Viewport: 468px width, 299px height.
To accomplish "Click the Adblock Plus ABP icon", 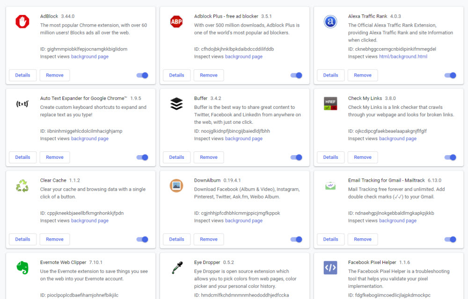I will (x=176, y=21).
